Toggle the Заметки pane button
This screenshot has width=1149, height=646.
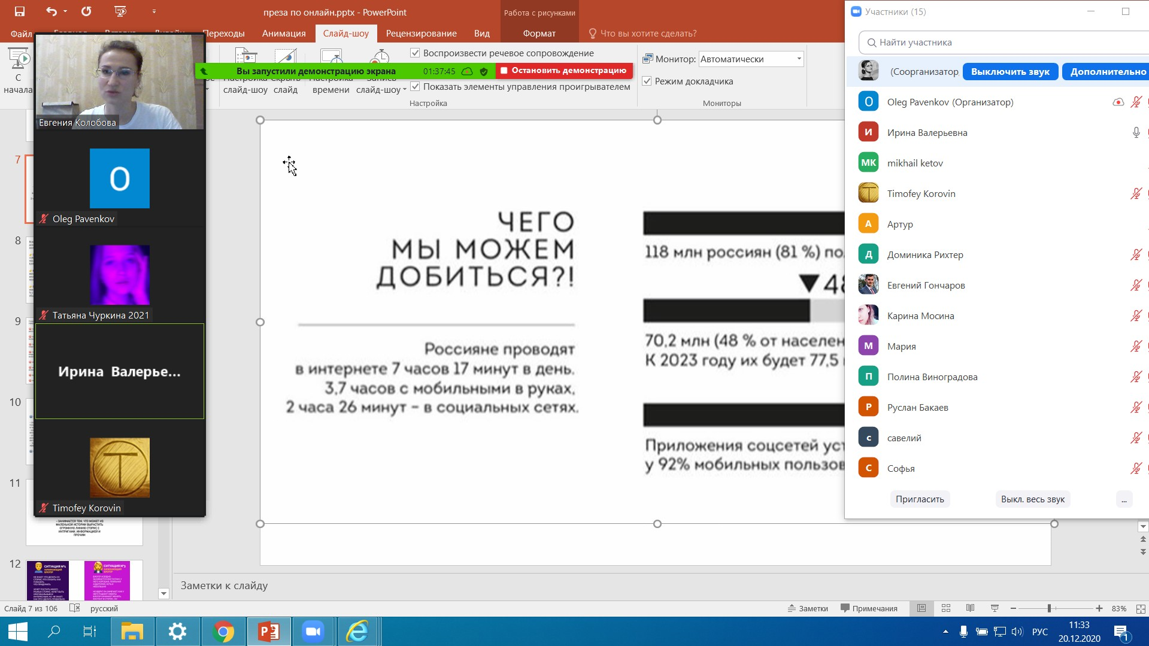(x=808, y=608)
